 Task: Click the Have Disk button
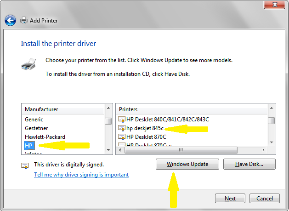[x=249, y=164]
